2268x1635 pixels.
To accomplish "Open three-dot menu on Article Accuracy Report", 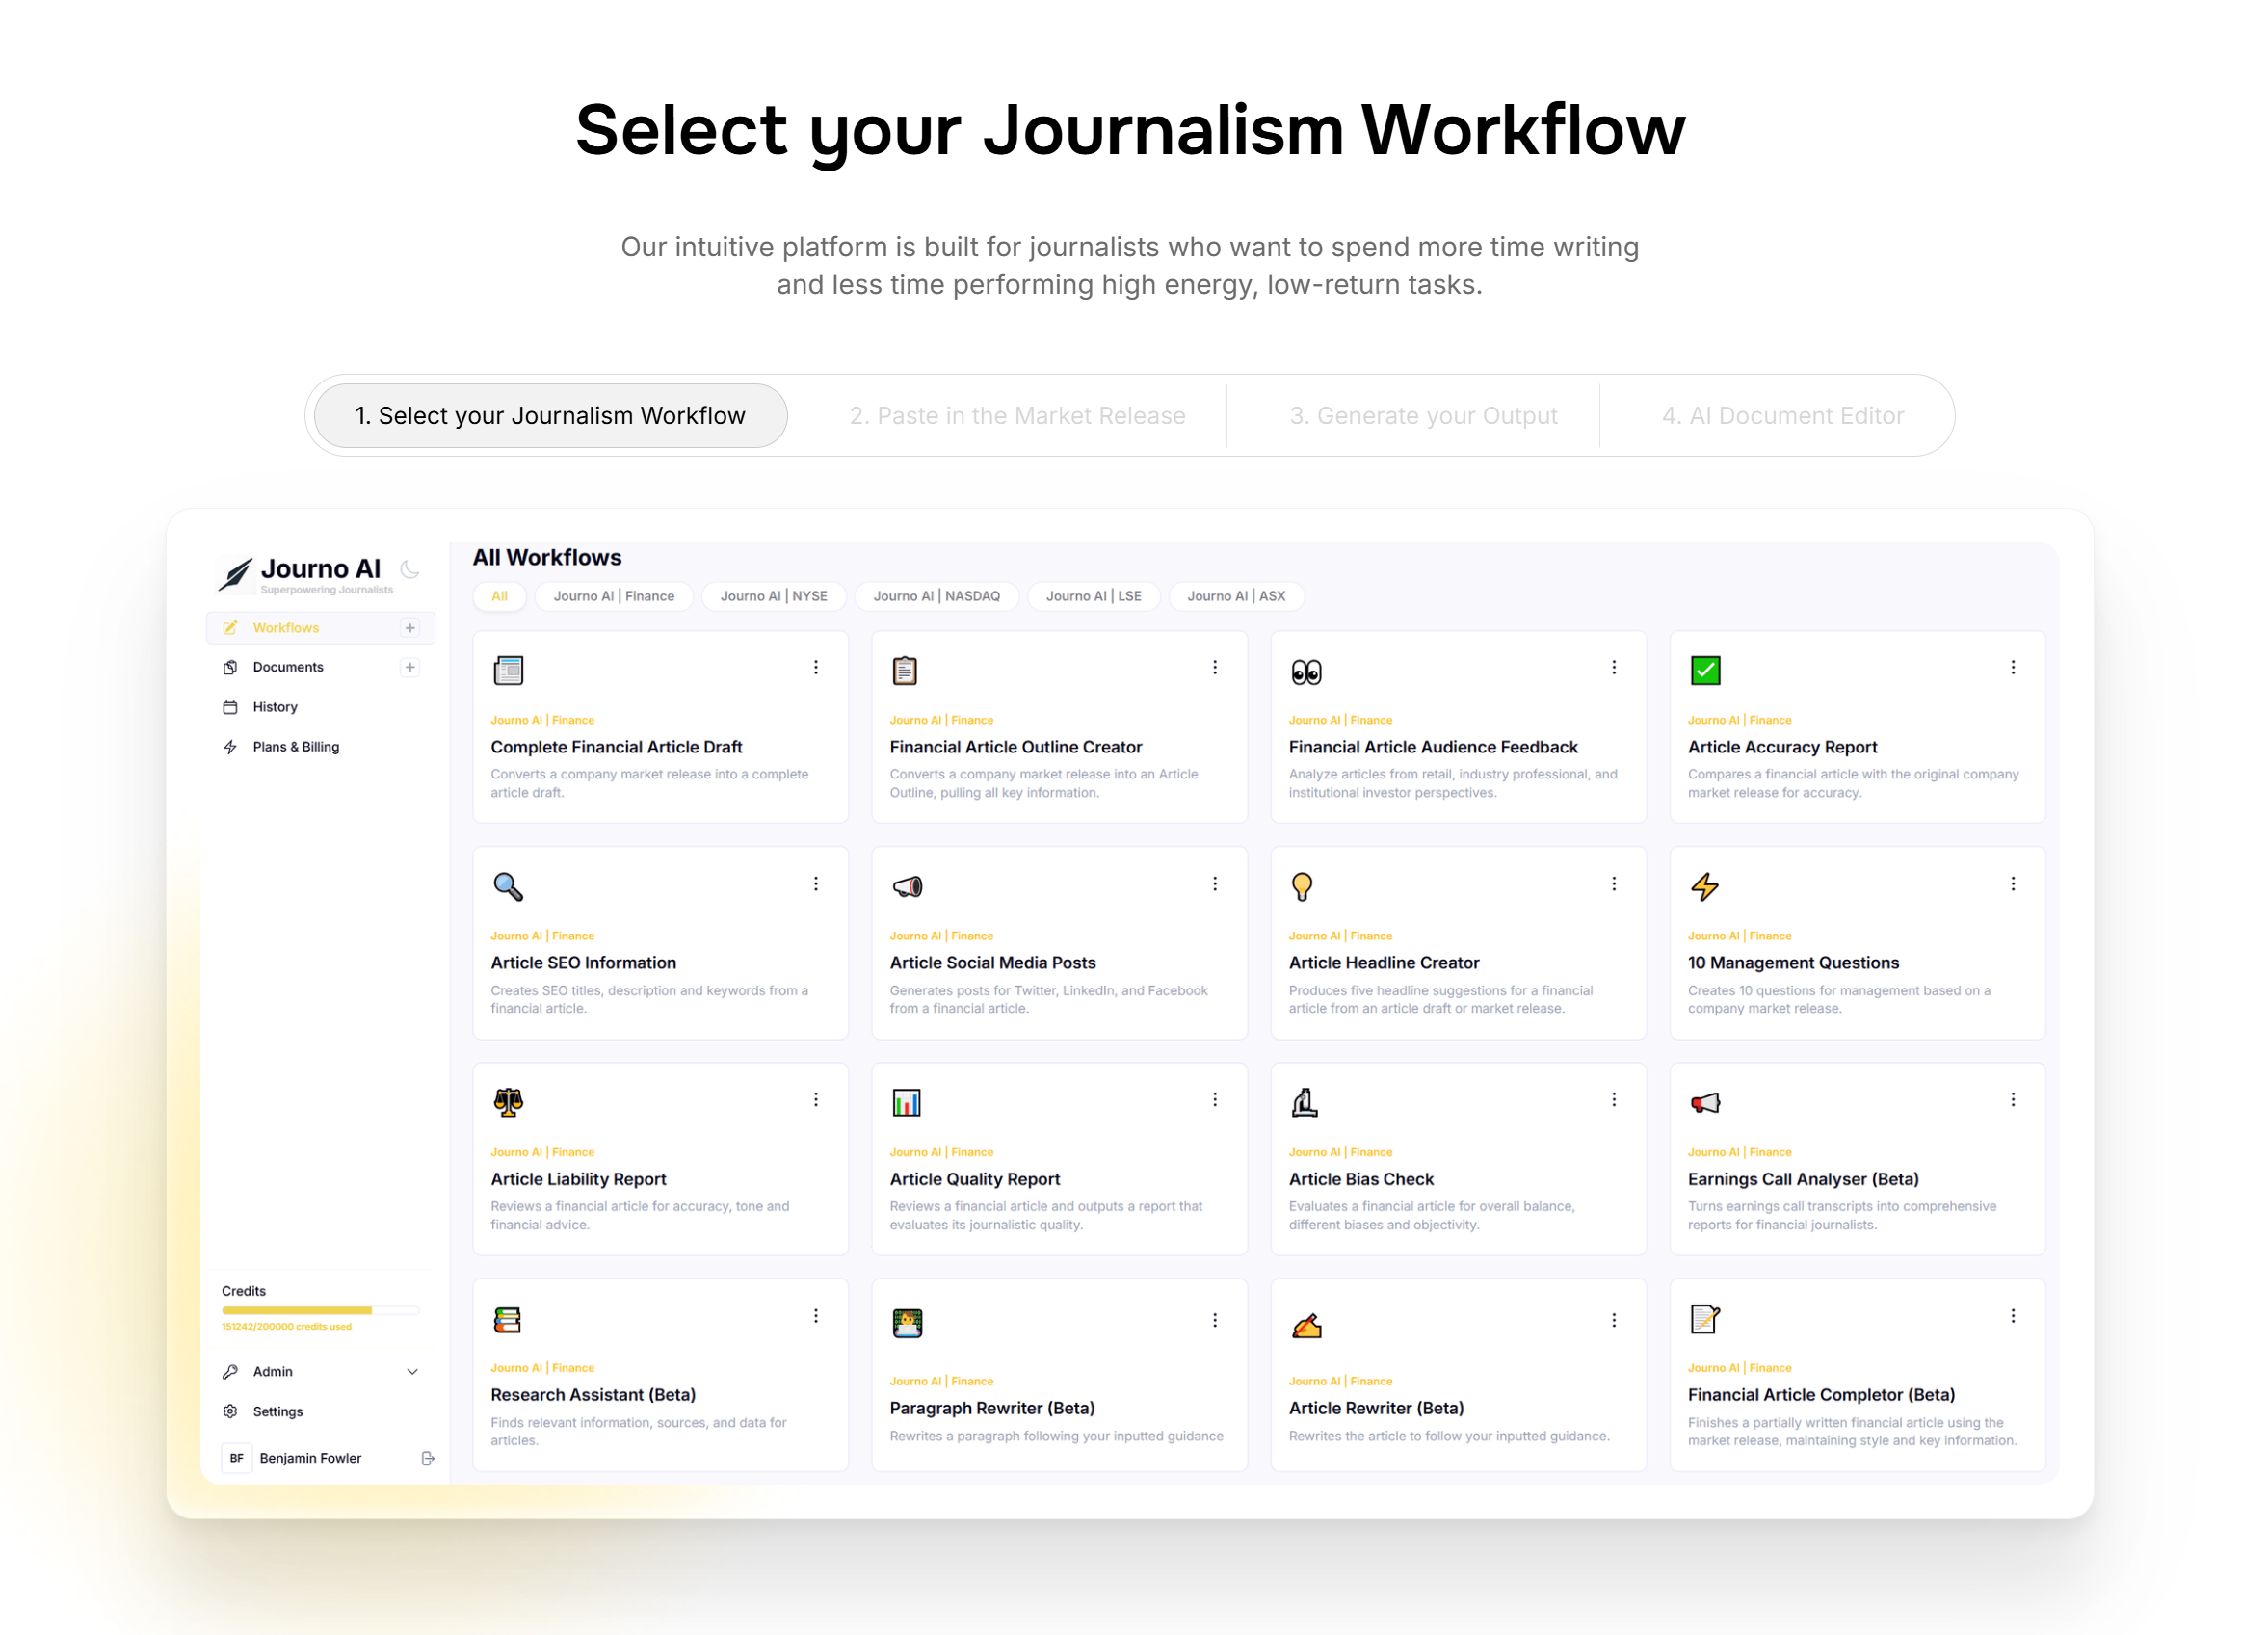I will (2013, 667).
